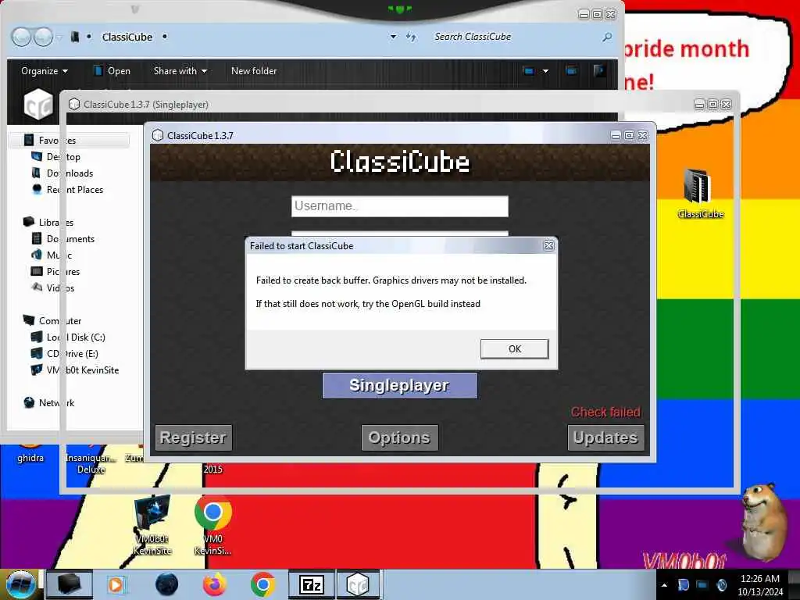This screenshot has width=800, height=600.
Task: Select Network in the navigation pane
Action: [x=56, y=402]
